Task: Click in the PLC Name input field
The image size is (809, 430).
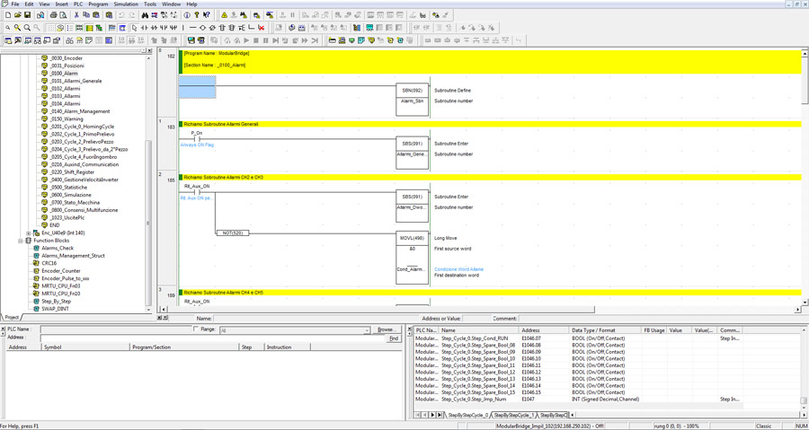Action: click(x=115, y=329)
